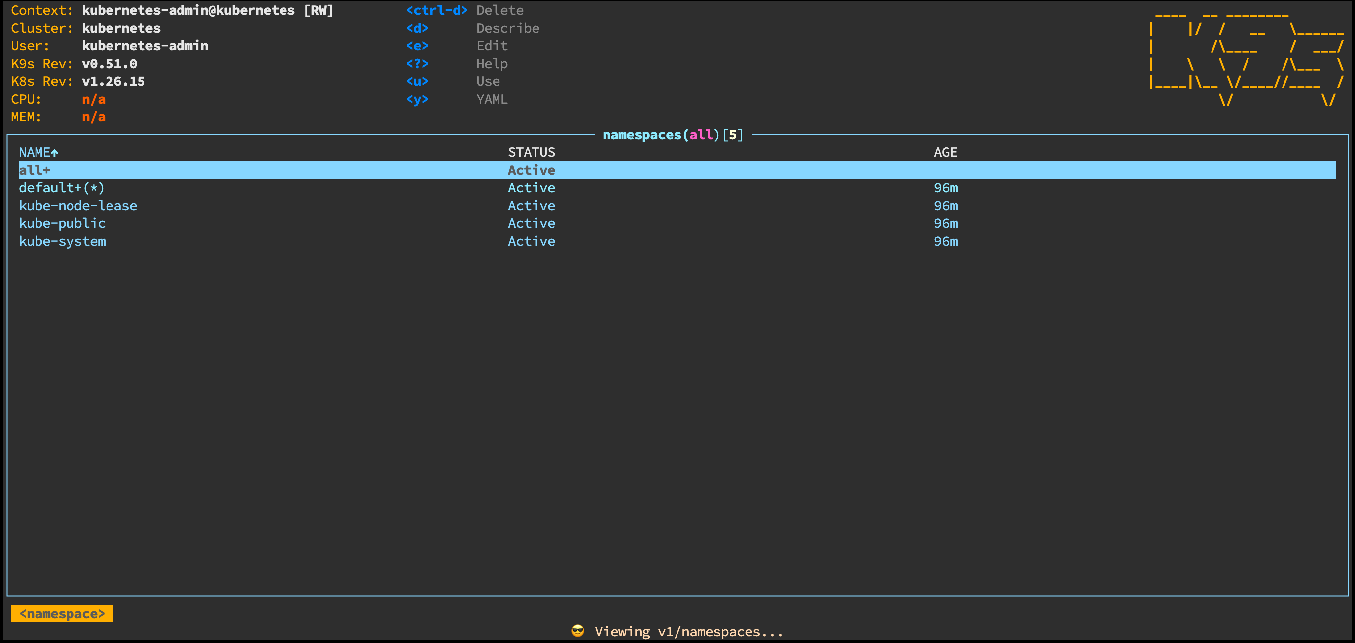Click the MEM n/a value
This screenshot has width=1355, height=643.
(94, 117)
